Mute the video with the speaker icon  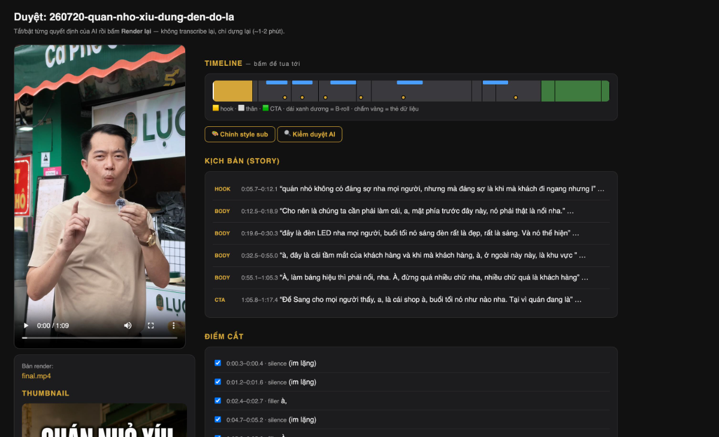[128, 326]
